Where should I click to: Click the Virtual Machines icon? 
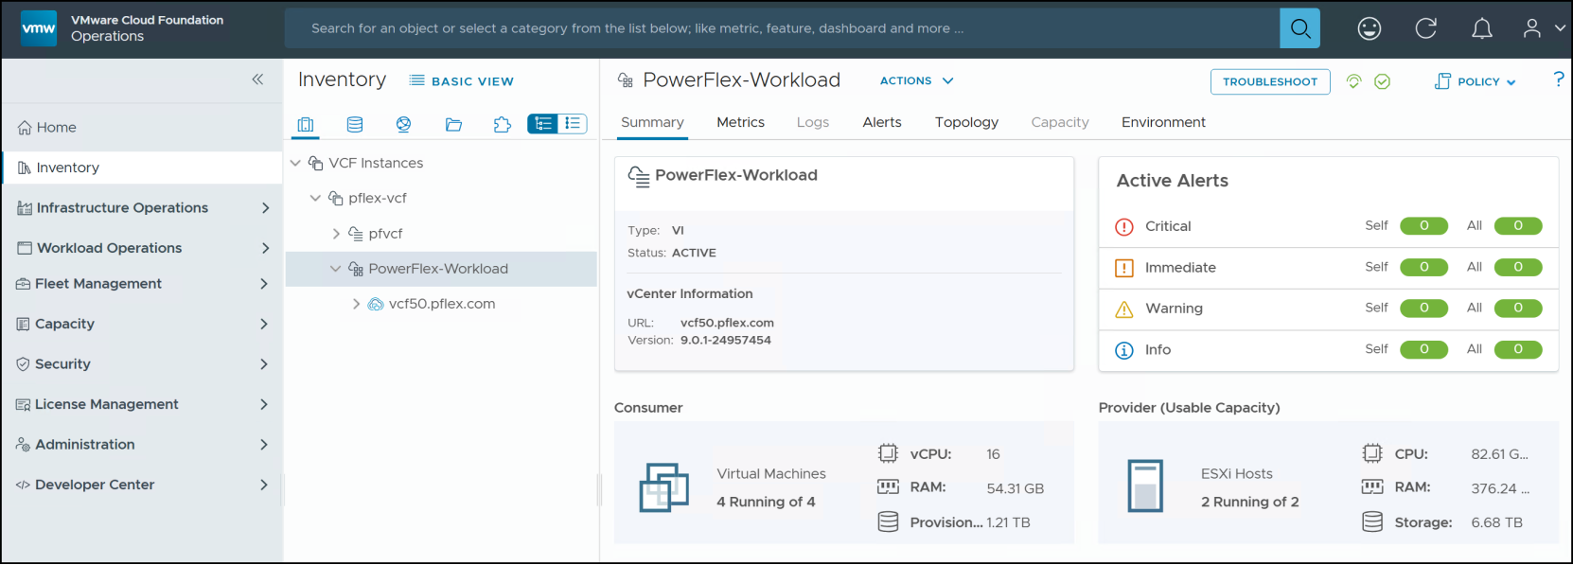click(x=664, y=487)
